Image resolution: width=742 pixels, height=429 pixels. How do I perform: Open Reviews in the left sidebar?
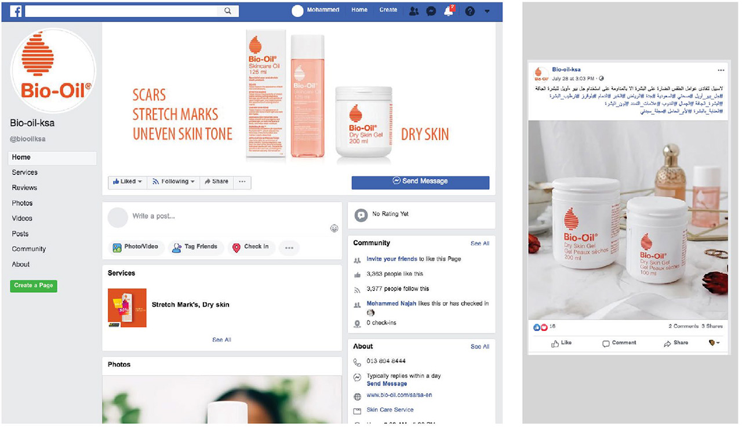point(24,188)
